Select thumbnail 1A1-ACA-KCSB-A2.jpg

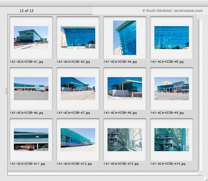pyautogui.click(x=78, y=37)
